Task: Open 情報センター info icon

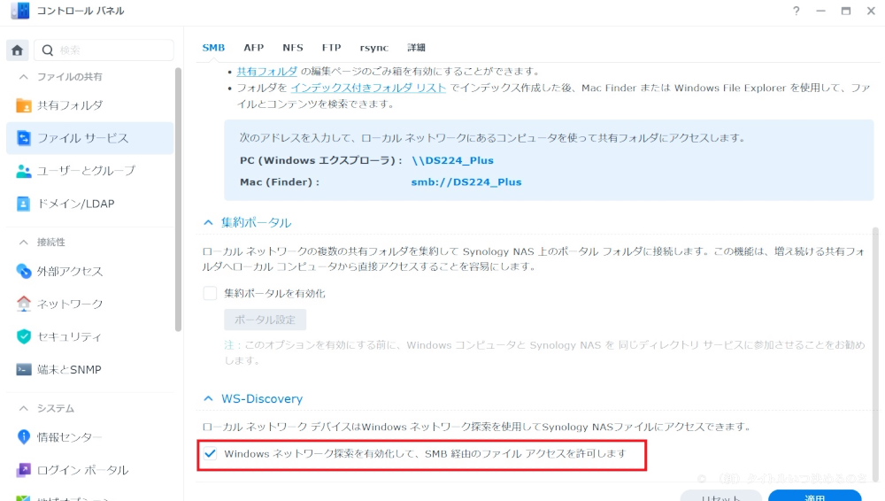Action: [x=24, y=436]
